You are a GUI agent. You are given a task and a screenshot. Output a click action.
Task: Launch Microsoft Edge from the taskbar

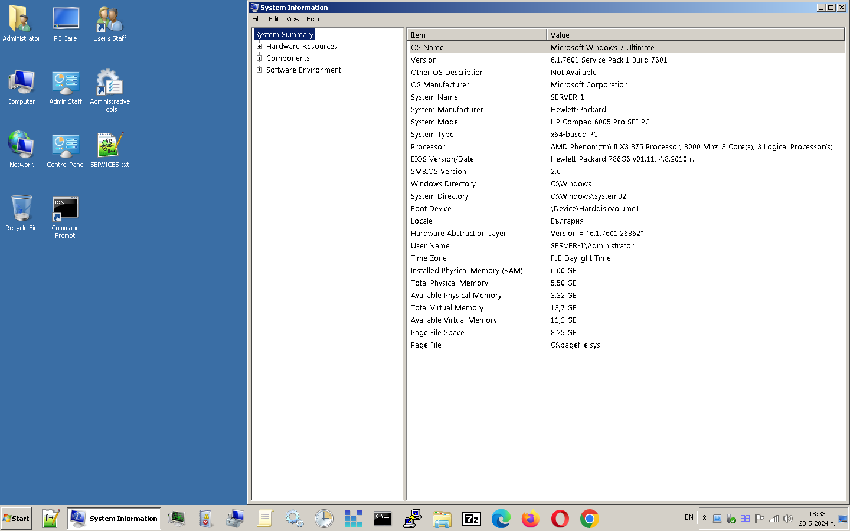point(501,519)
